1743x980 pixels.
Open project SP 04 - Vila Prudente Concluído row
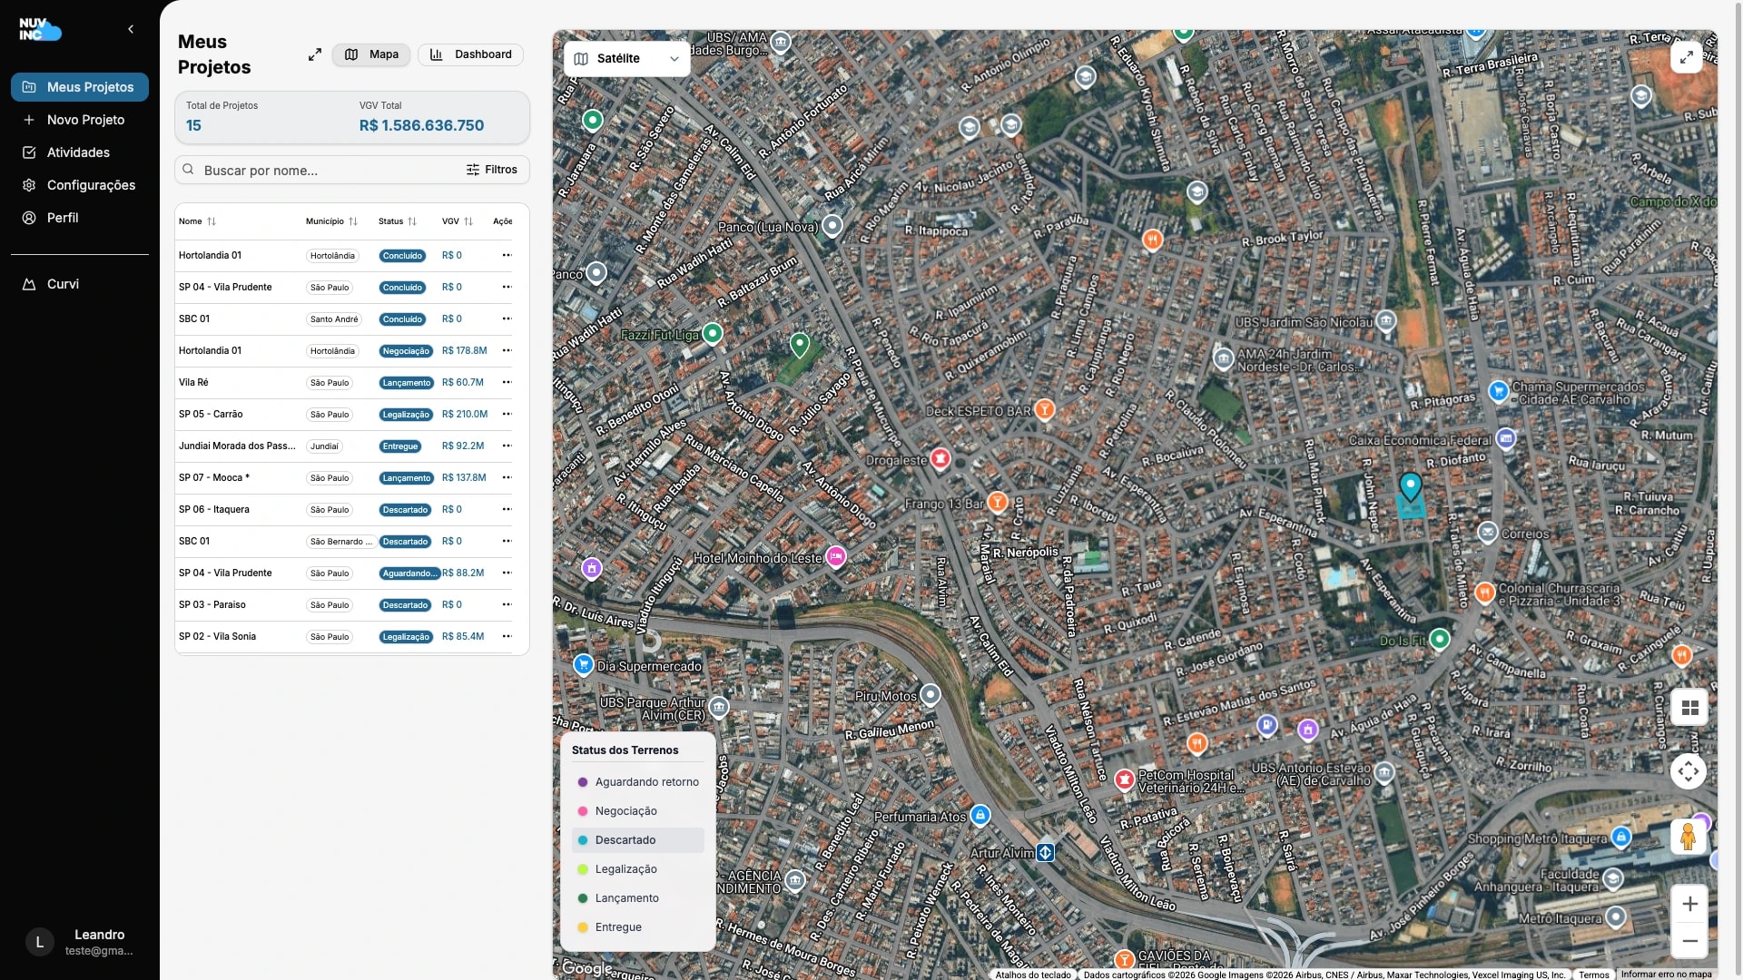(x=343, y=288)
